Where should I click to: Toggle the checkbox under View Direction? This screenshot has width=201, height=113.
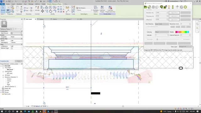pyautogui.click(x=146, y=27)
